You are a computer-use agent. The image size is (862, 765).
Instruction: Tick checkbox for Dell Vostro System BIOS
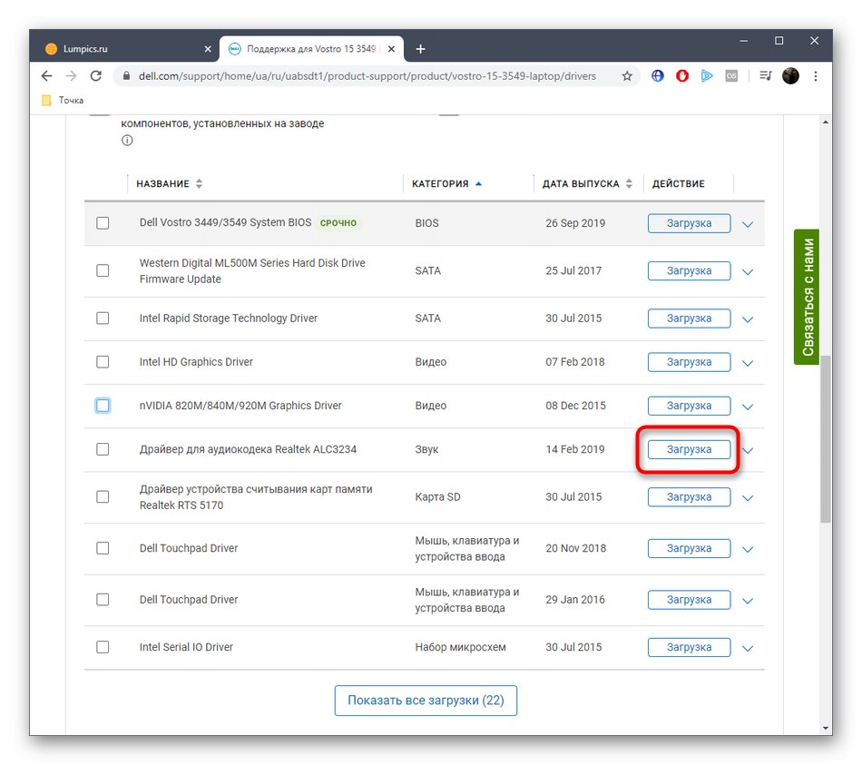coord(103,222)
